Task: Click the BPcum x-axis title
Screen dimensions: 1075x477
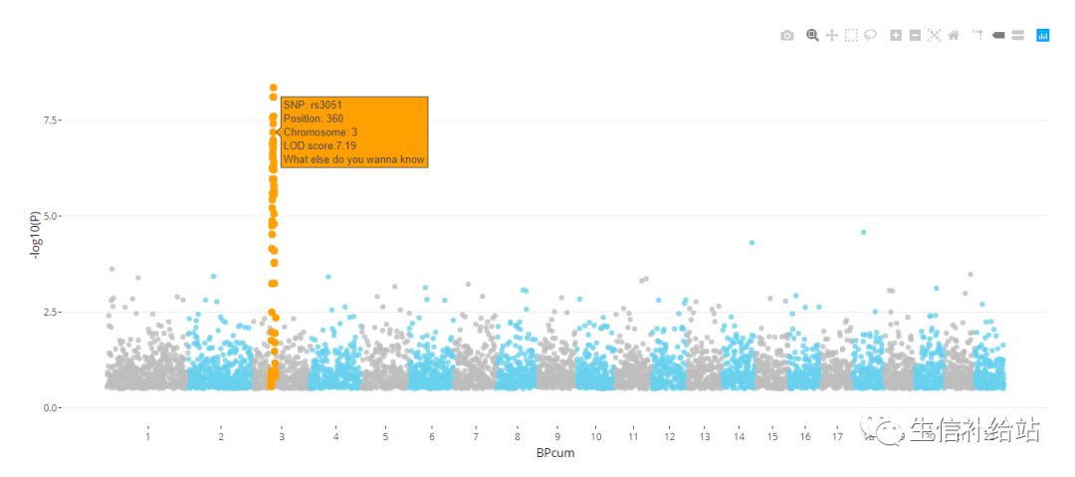Action: (555, 453)
